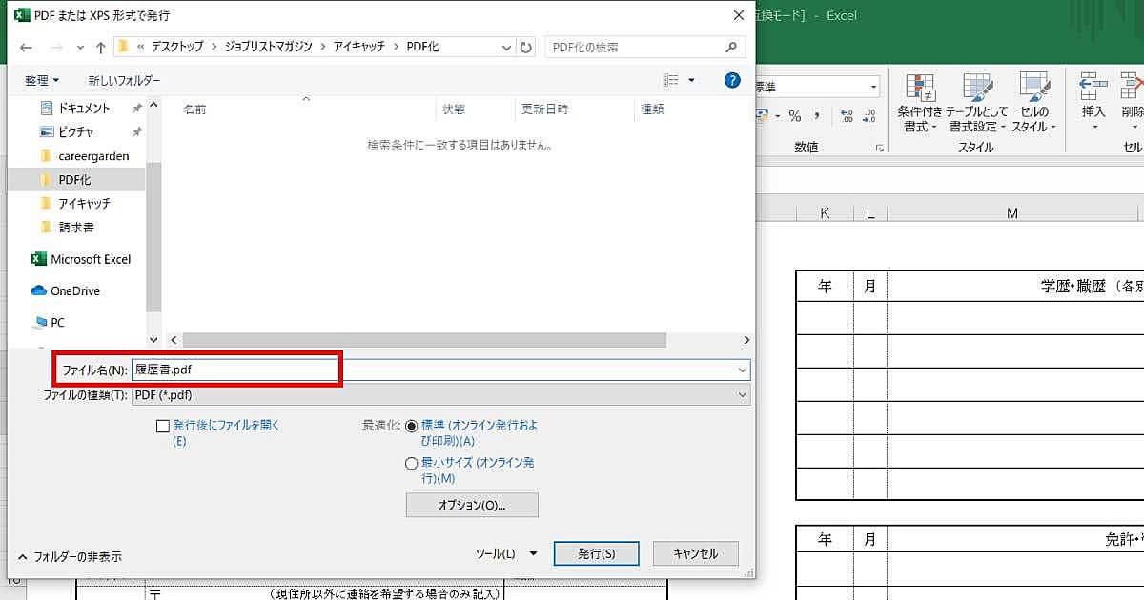The image size is (1144, 600).
Task: Select 標準 optimization radio button
Action: tap(411, 427)
